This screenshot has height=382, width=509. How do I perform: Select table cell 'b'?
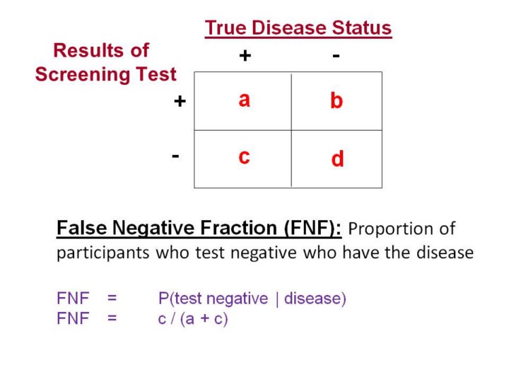[337, 101]
